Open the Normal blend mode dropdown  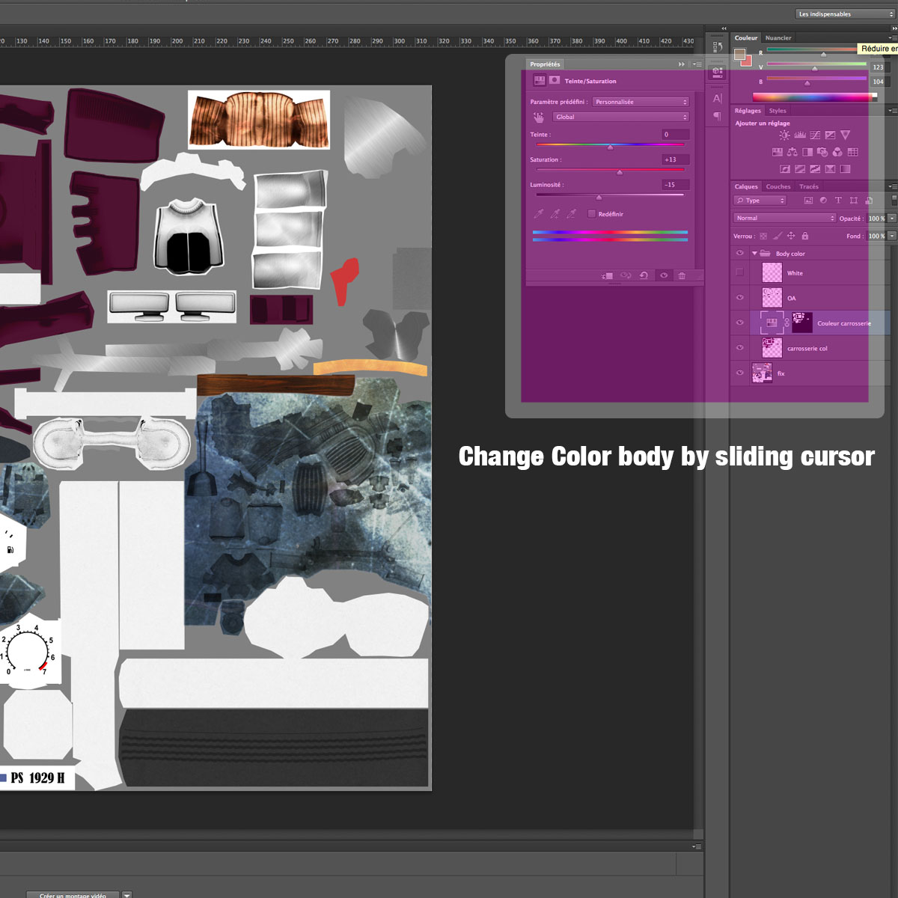point(784,219)
